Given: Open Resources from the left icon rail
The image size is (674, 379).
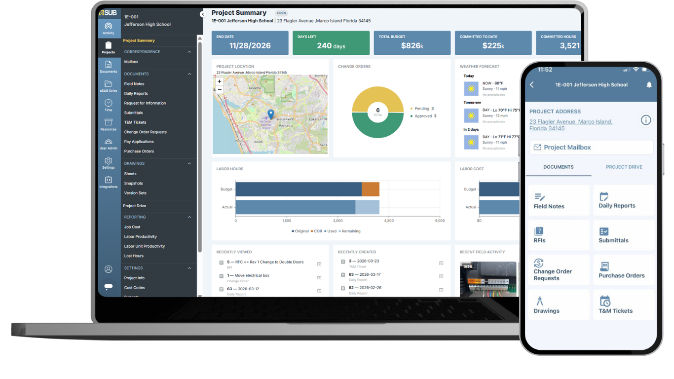Looking at the screenshot, I should coord(109,124).
